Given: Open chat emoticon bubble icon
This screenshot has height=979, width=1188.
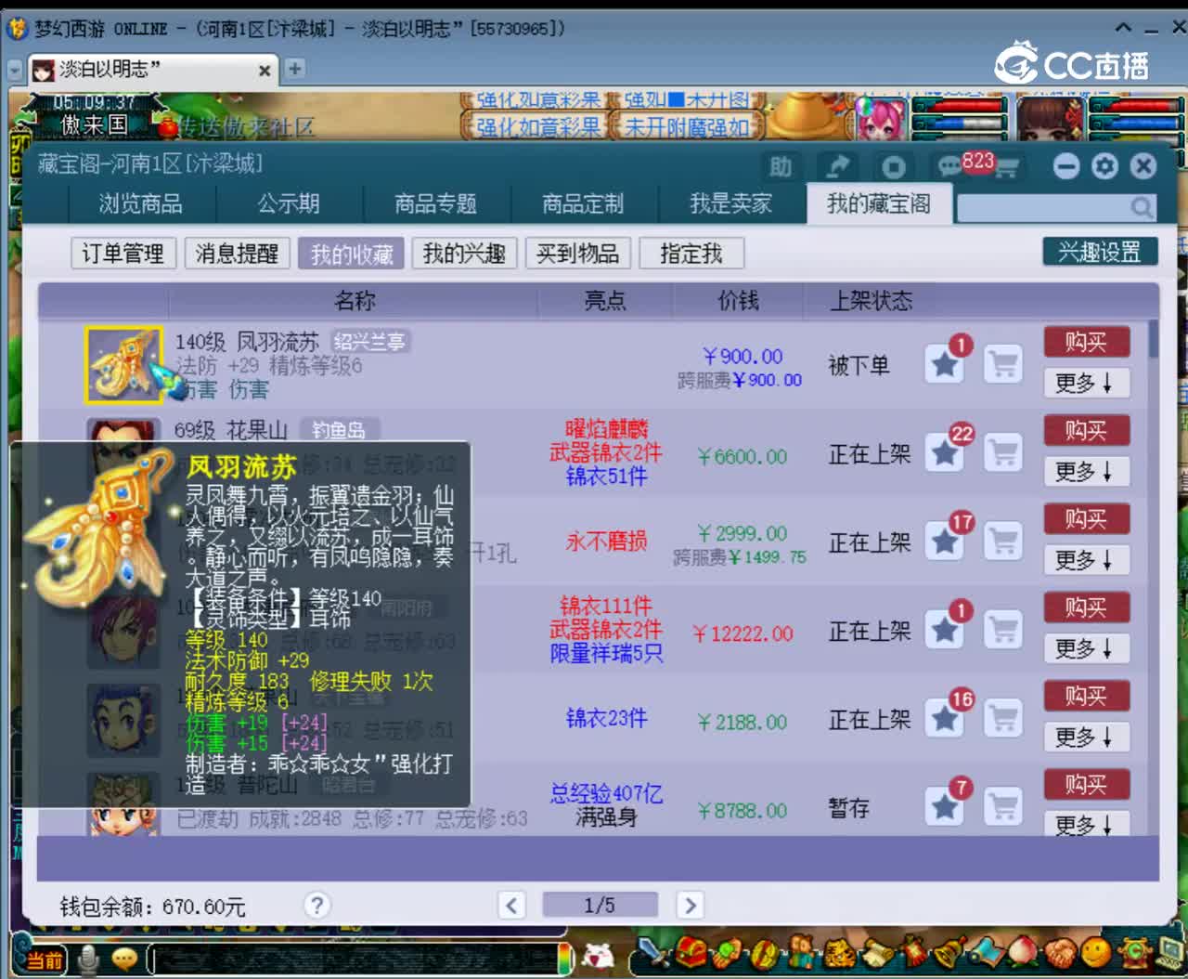Looking at the screenshot, I should coord(123,958).
